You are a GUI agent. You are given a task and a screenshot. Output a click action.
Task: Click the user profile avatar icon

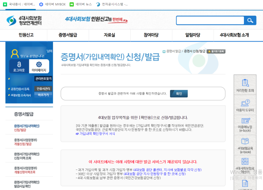[15, 53]
